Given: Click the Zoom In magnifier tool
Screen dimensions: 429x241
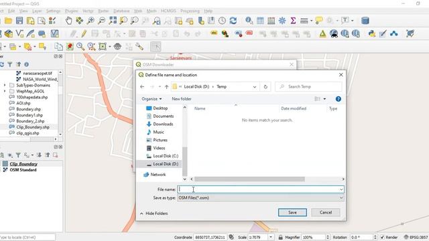Looking at the screenshot, I should click(90, 21).
